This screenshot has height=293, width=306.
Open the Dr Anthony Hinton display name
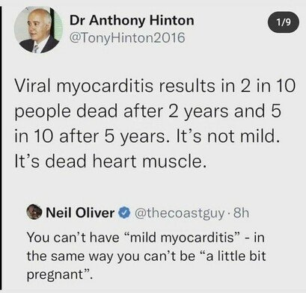pos(132,20)
